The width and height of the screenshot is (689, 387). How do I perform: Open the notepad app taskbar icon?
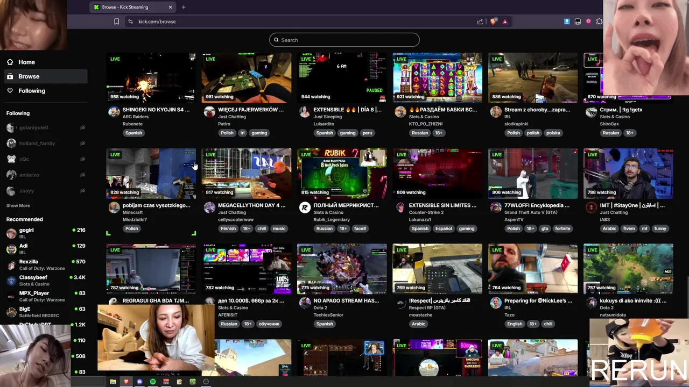[x=179, y=382]
